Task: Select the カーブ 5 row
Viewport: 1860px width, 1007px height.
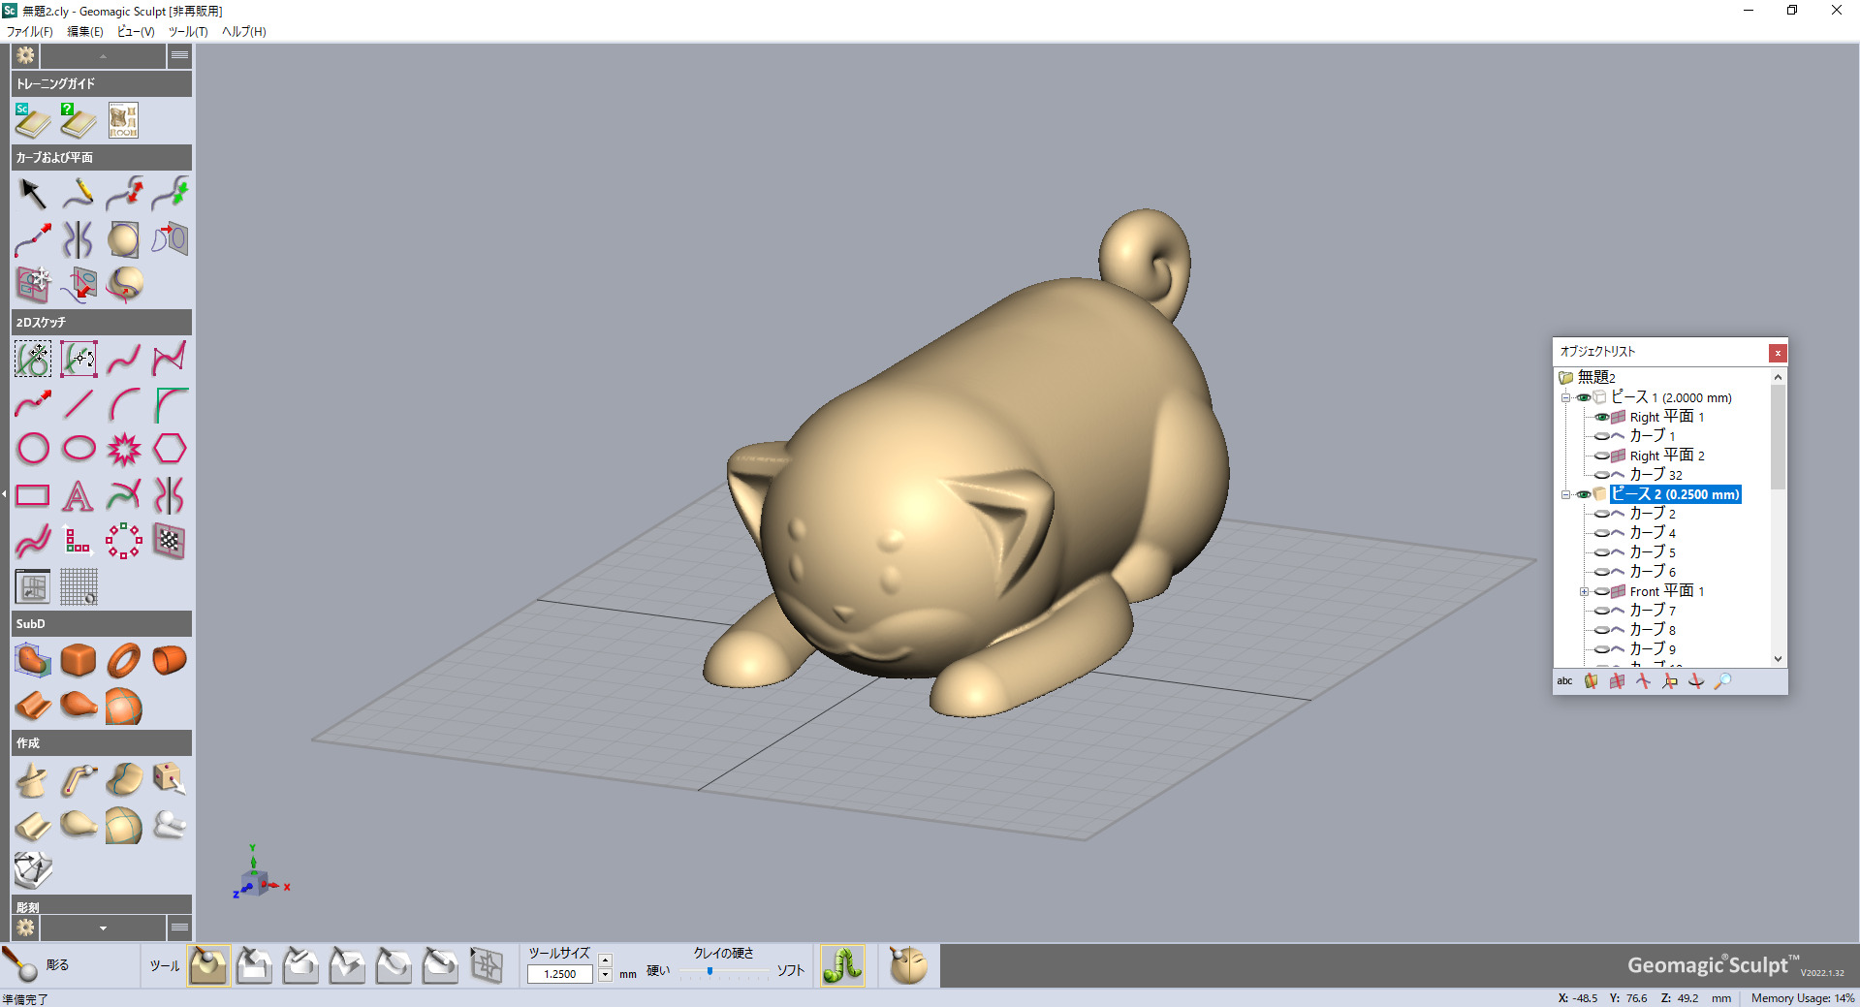Action: pos(1653,552)
